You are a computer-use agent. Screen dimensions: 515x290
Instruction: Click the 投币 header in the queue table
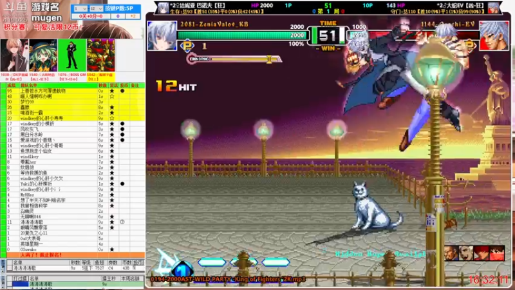tap(124, 85)
